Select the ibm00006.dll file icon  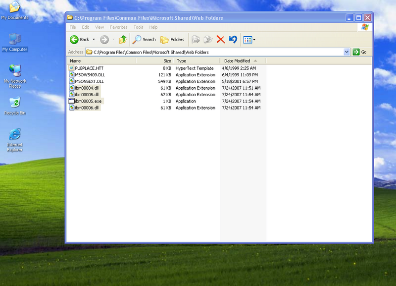pyautogui.click(x=71, y=108)
